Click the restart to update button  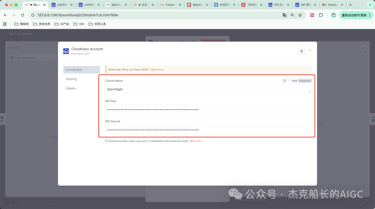coord(354,15)
